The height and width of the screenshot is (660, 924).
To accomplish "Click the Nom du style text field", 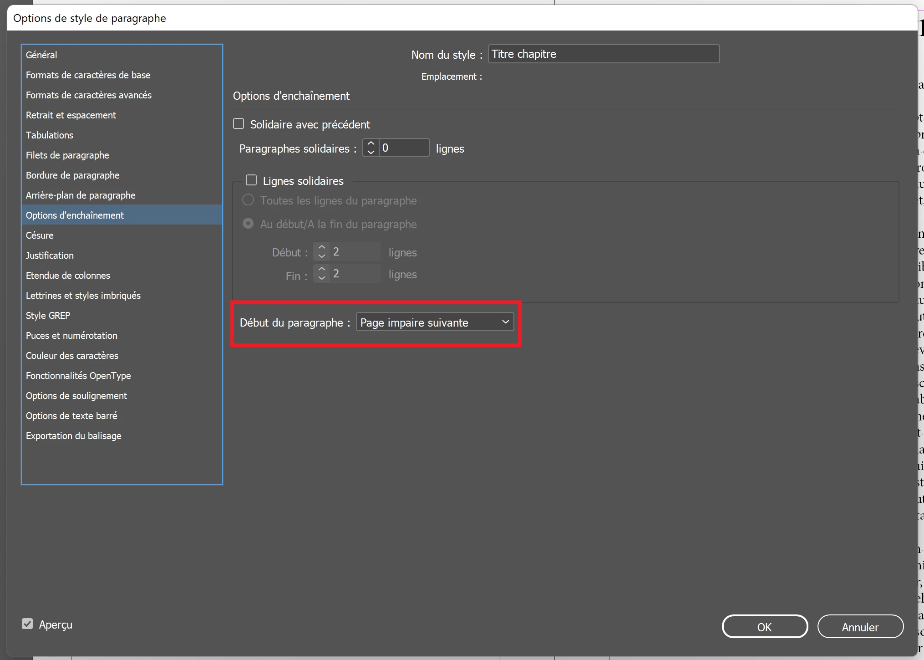I will point(604,54).
